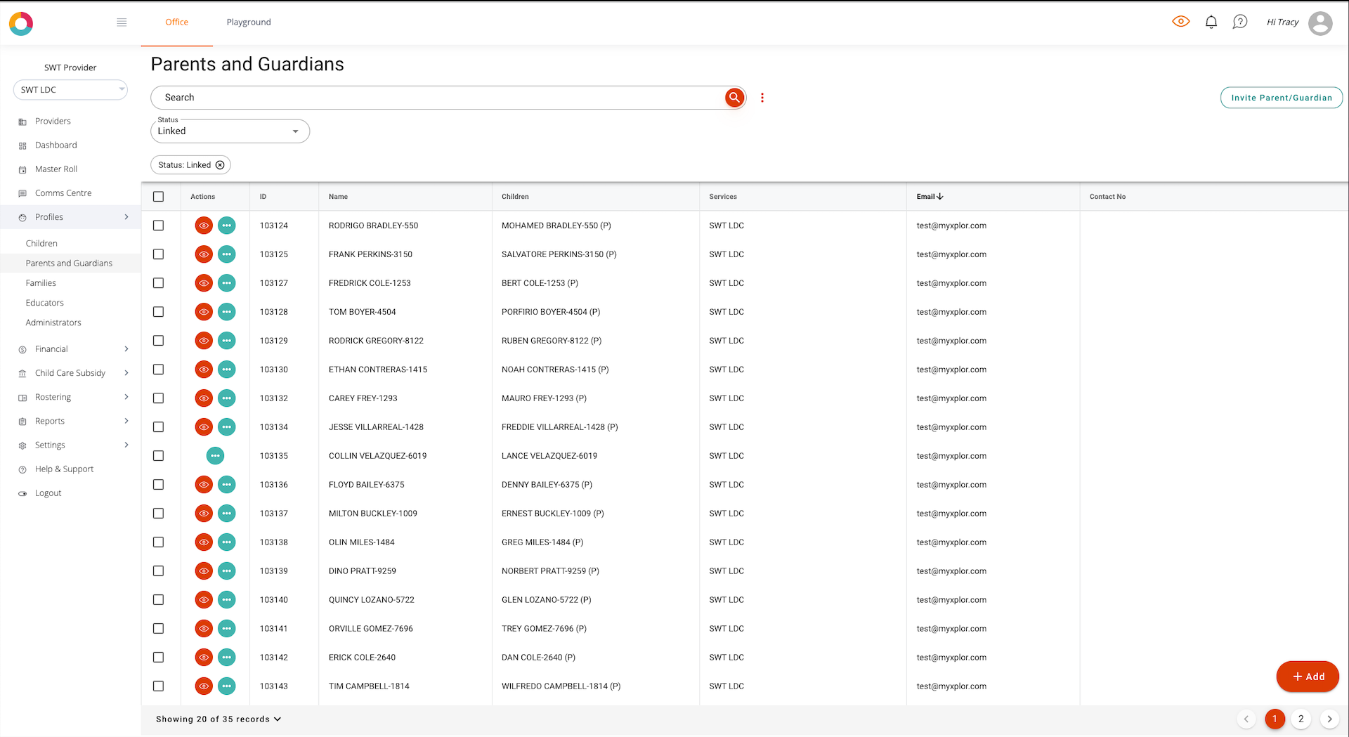Go to page 2 of the records
The image size is (1349, 737).
coord(1301,719)
